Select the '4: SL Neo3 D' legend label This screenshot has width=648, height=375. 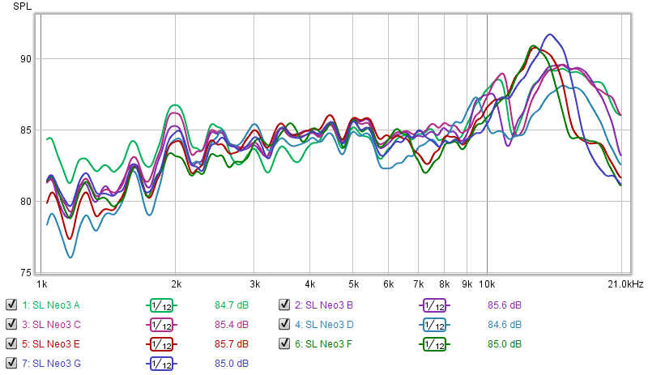coord(325,325)
